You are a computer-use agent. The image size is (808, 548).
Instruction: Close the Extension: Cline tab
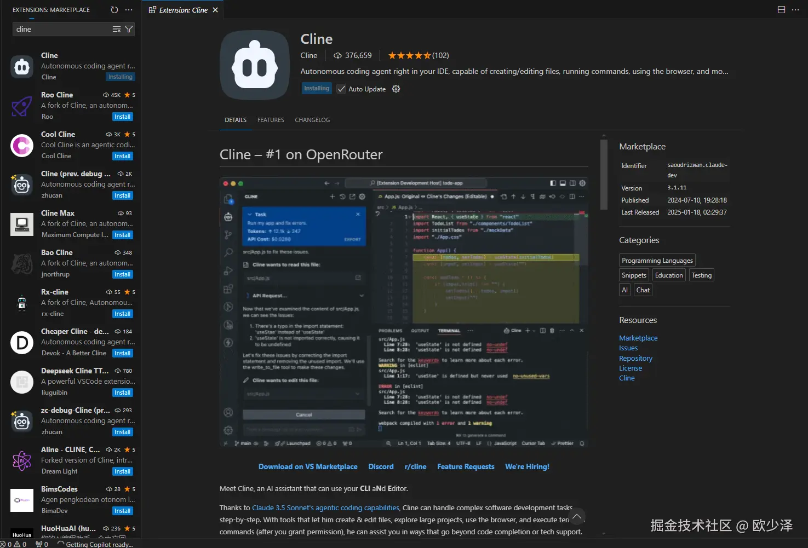tap(215, 10)
